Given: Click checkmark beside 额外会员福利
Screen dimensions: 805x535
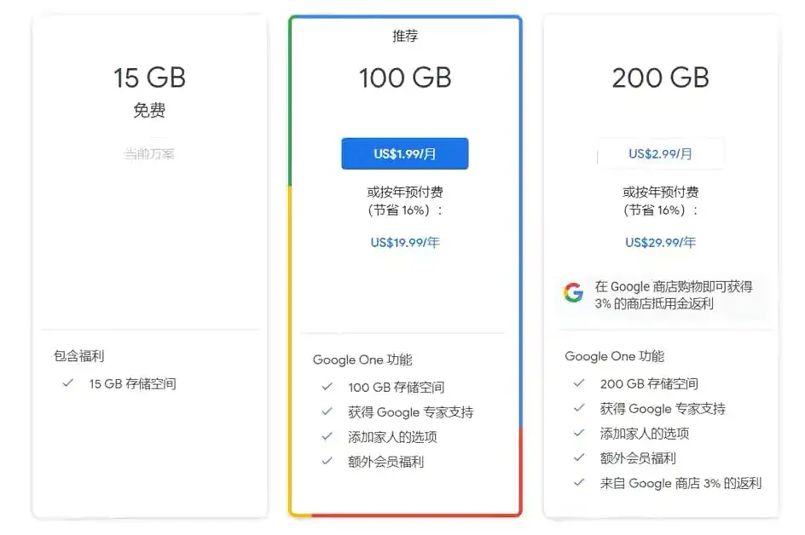Looking at the screenshot, I should [327, 461].
